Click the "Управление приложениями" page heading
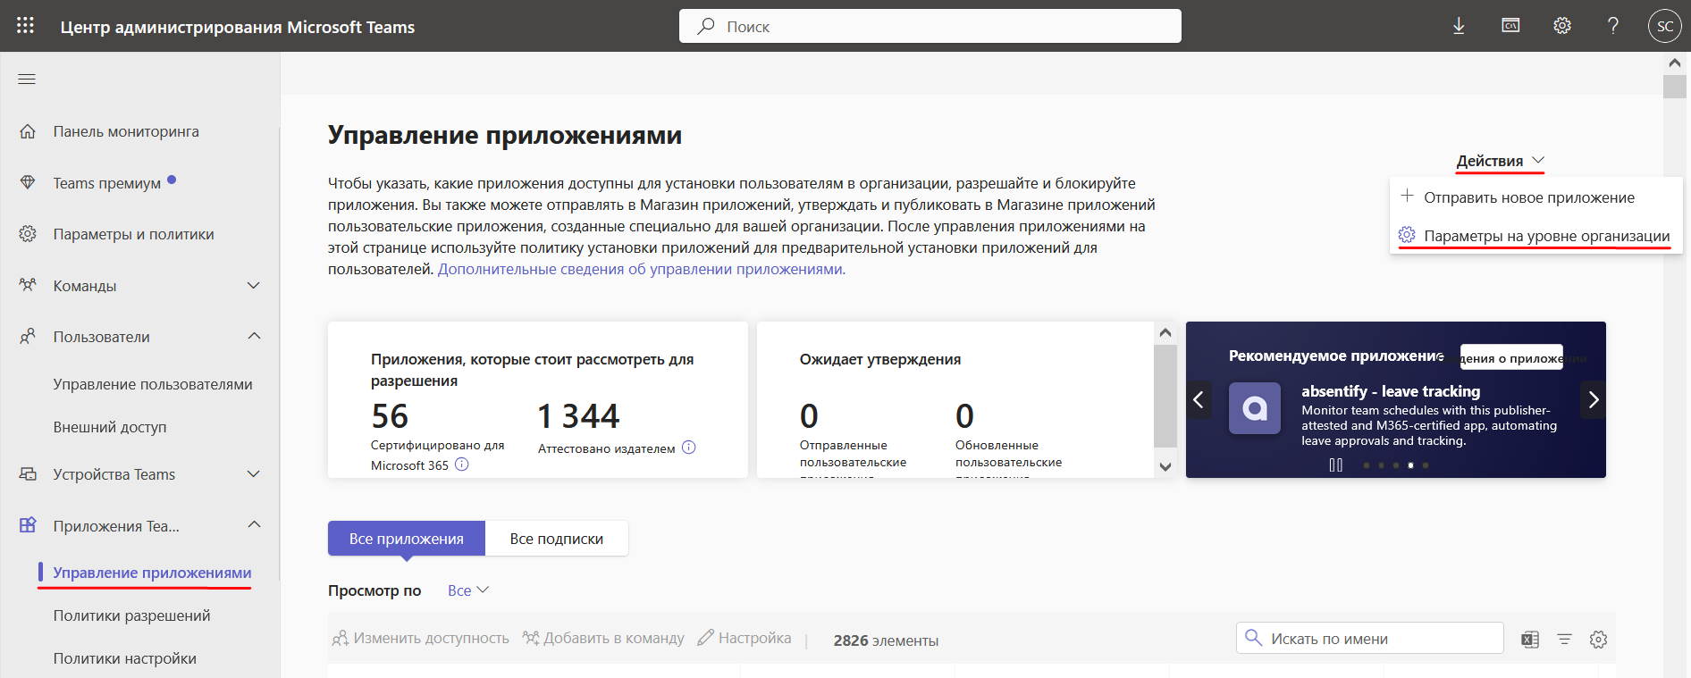The width and height of the screenshot is (1691, 678). pyautogui.click(x=505, y=135)
